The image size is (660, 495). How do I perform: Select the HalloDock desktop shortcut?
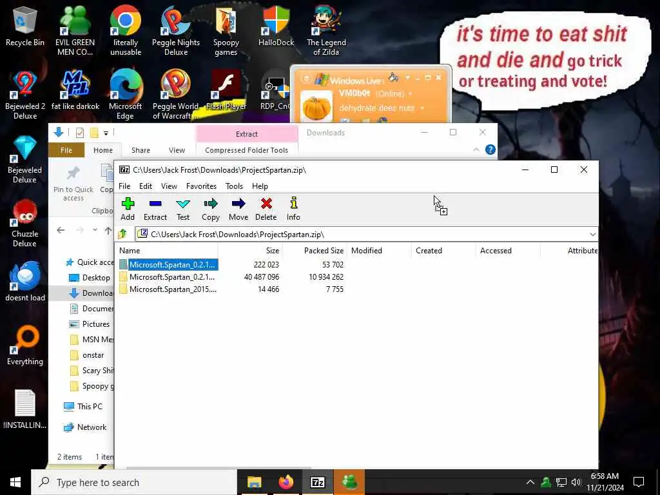(276, 27)
